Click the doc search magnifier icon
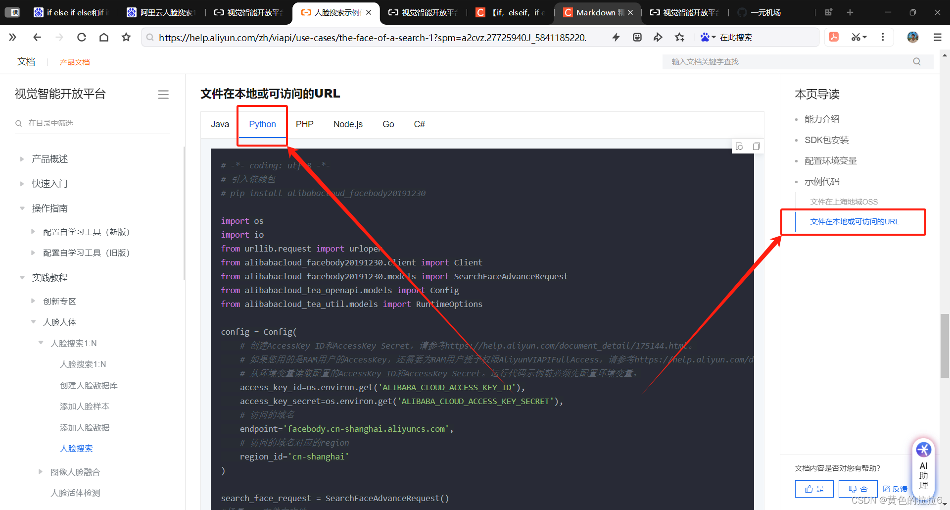The height and width of the screenshot is (510, 950). (x=917, y=61)
